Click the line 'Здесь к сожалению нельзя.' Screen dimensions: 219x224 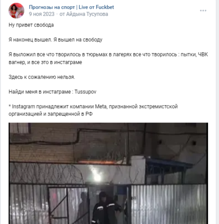pos(42,77)
